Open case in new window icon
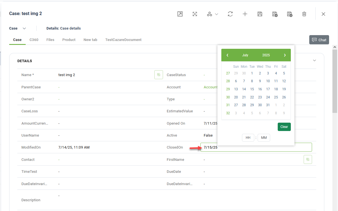This screenshot has height=211, width=338. point(180,14)
